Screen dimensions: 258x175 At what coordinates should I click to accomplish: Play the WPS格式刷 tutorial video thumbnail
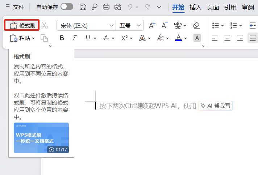pos(41,138)
